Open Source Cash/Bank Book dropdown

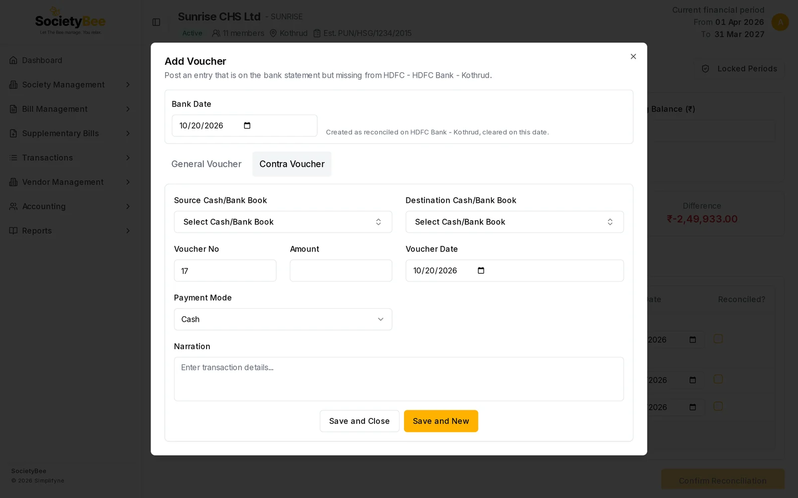tap(283, 222)
